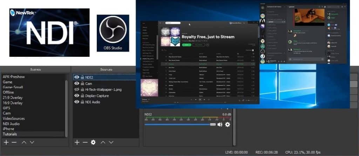359x156 pixels.
Task: Skip to previous track in Spotify
Action: (196, 100)
